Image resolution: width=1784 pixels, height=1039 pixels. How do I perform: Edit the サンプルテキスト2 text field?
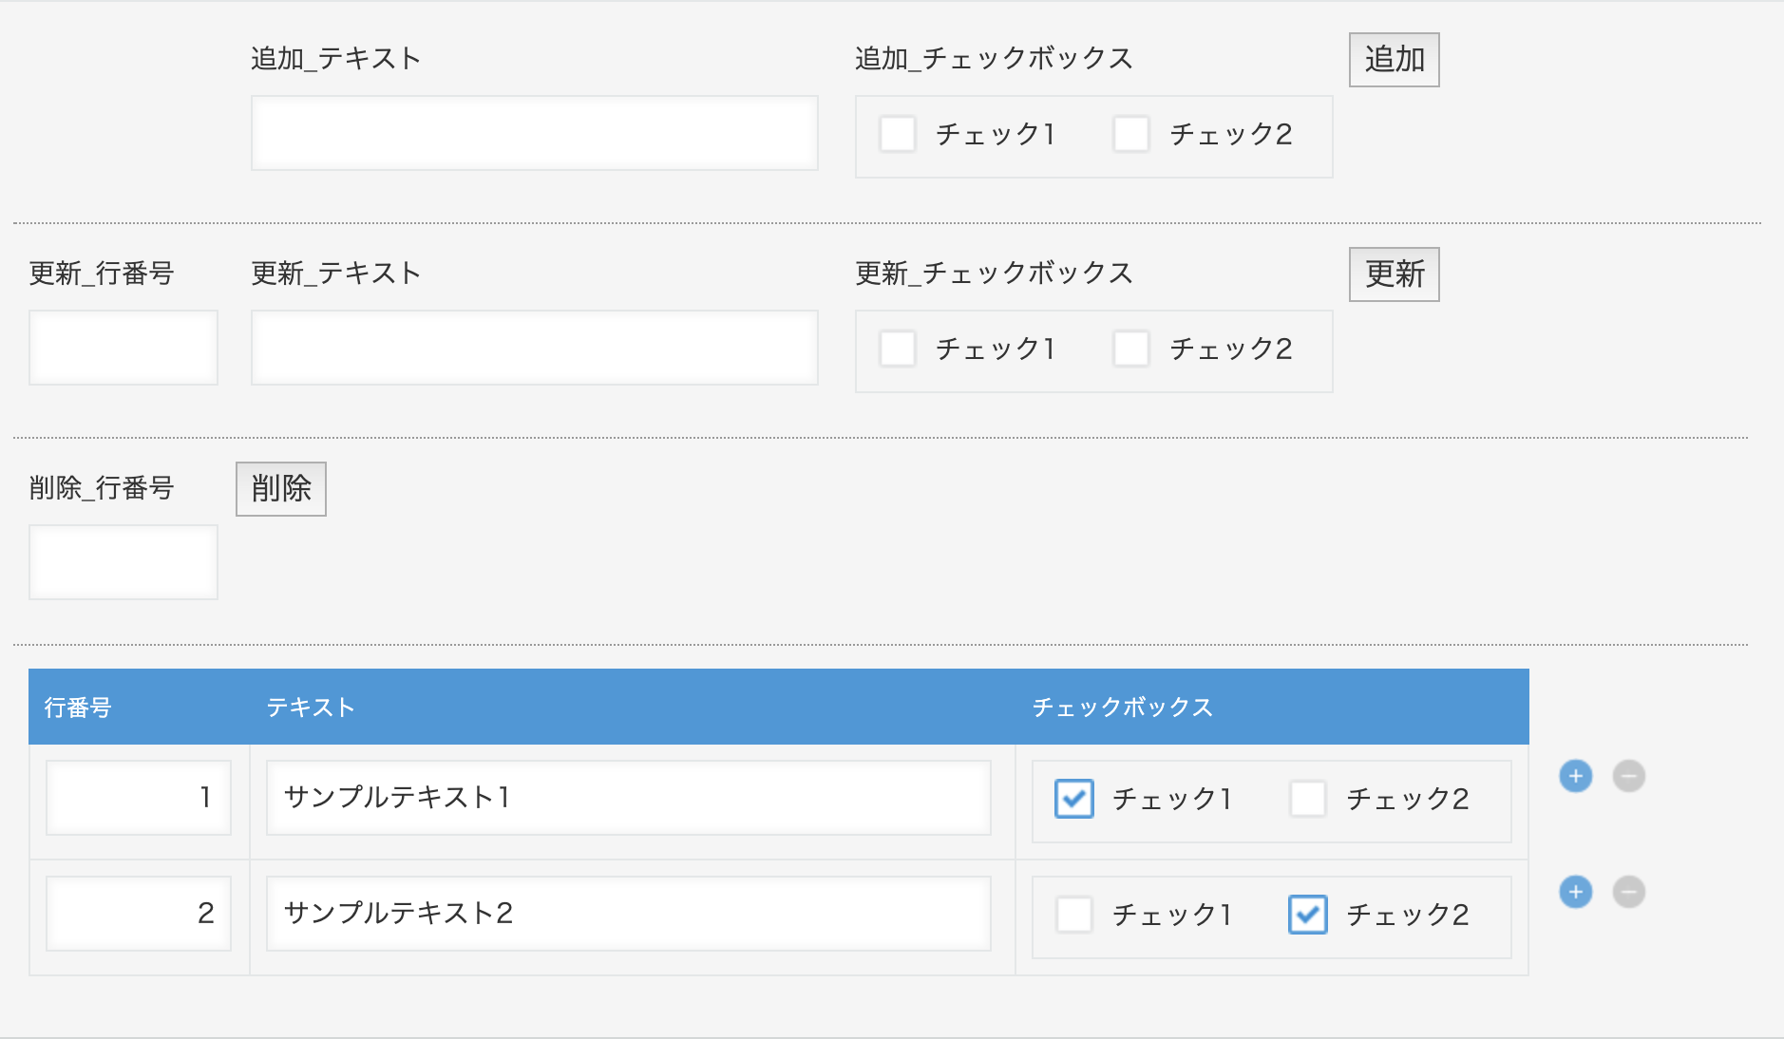click(x=629, y=914)
